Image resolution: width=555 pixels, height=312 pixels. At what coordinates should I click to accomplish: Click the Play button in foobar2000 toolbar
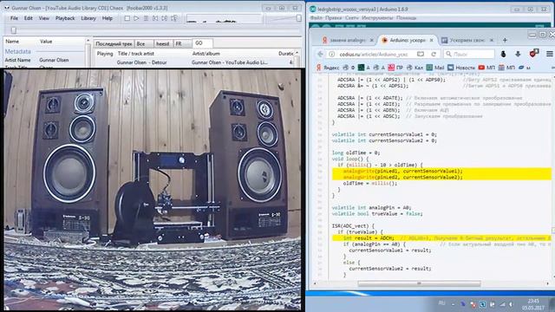tap(136, 18)
